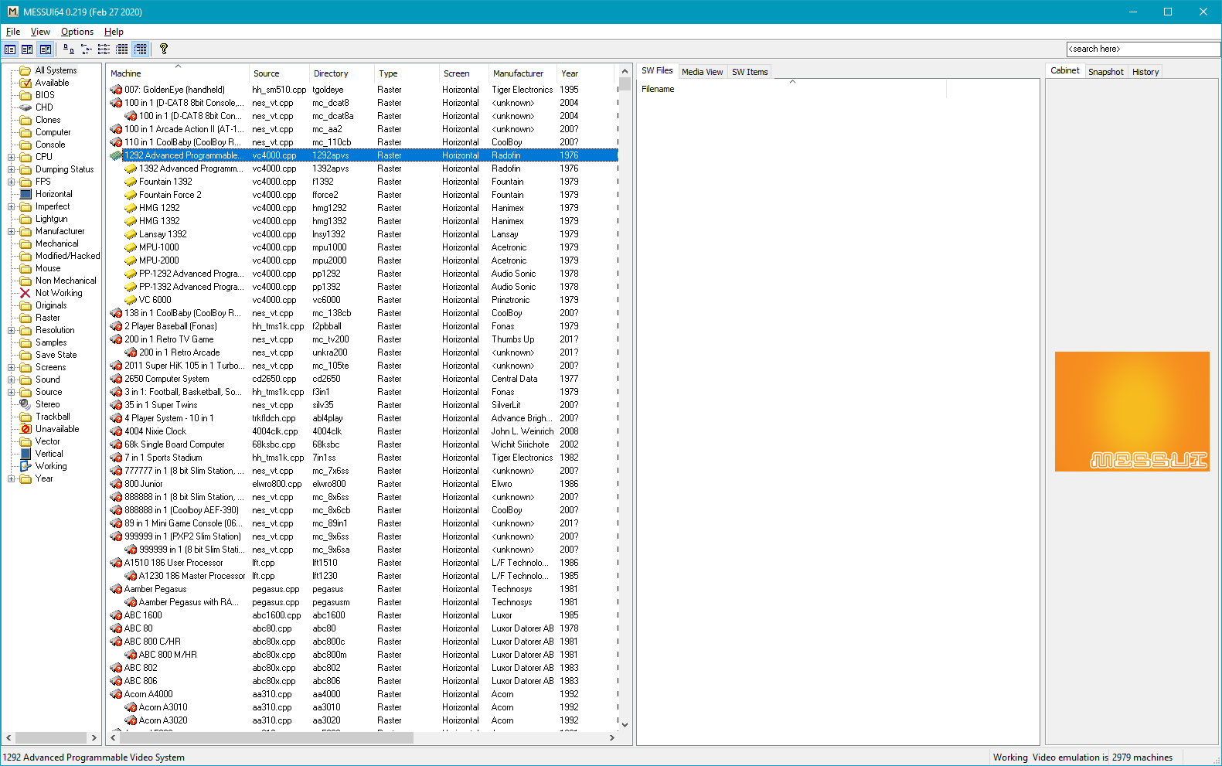The width and height of the screenshot is (1222, 766).
Task: Select the Console folder
Action: click(x=43, y=145)
